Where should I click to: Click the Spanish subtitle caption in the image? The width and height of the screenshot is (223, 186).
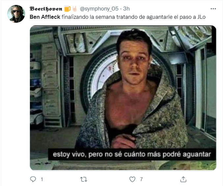point(132,154)
